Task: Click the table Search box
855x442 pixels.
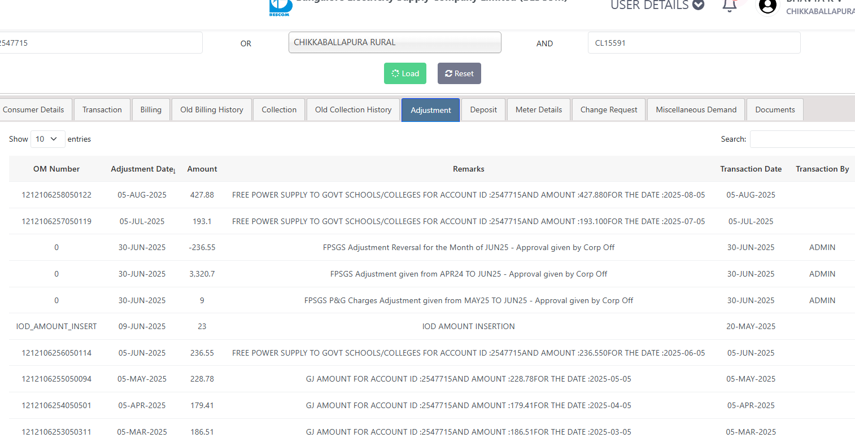Action: click(x=802, y=139)
